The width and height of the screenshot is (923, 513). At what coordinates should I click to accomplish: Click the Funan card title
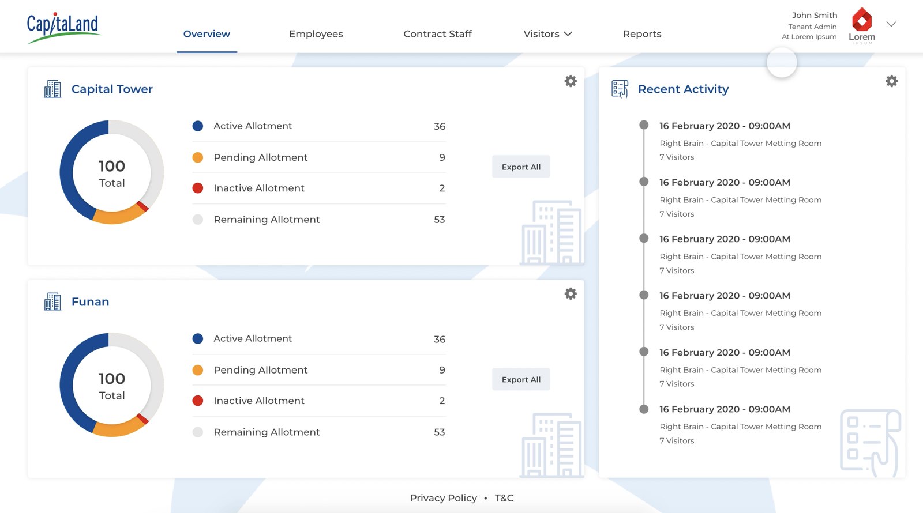pyautogui.click(x=90, y=301)
